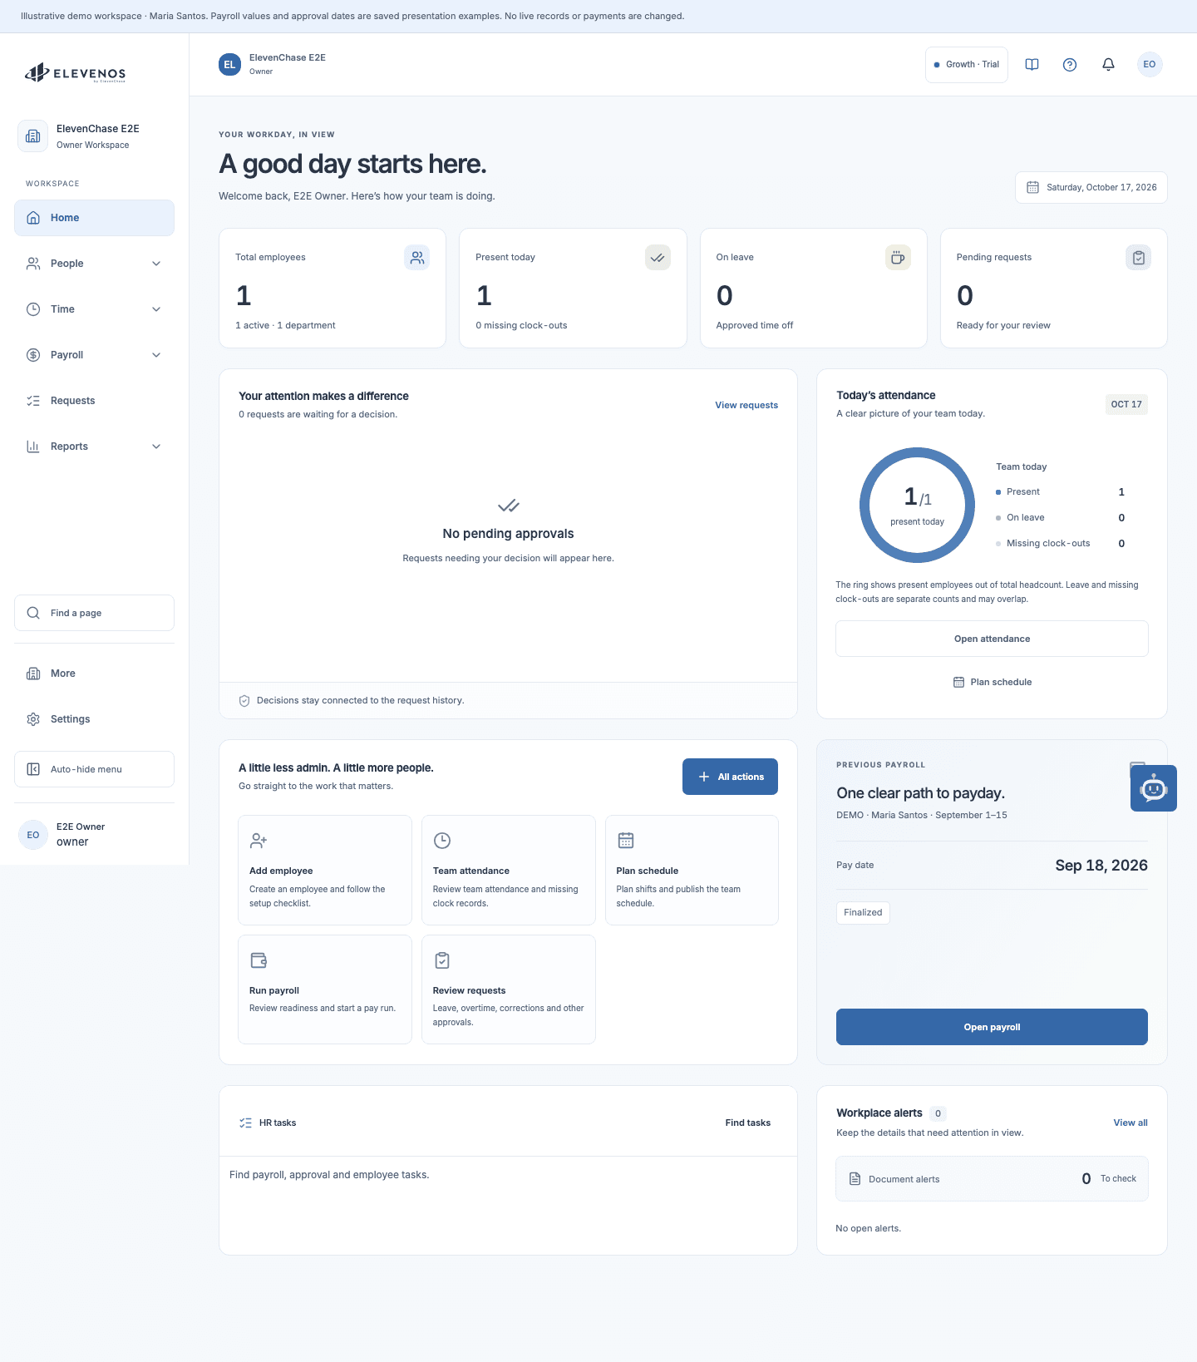Image resolution: width=1197 pixels, height=1362 pixels.
Task: Click the View requests link
Action: [x=746, y=405]
